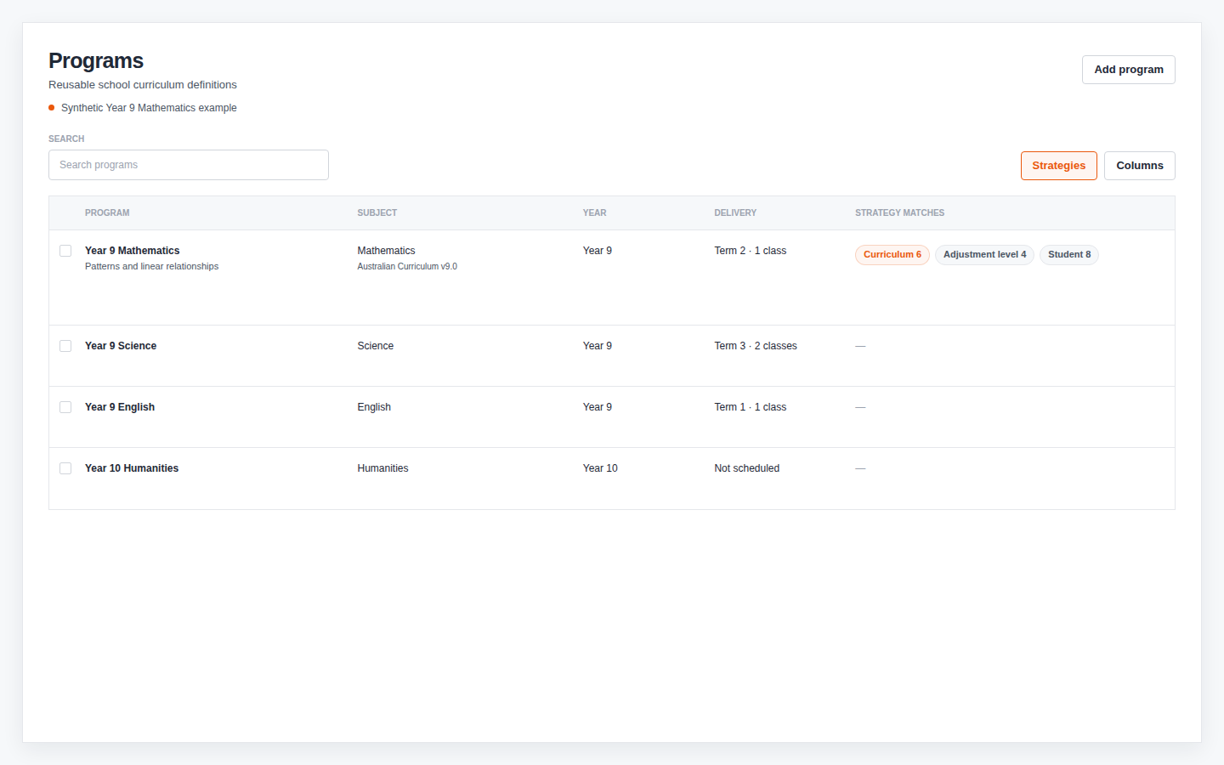
Task: Click the Add program button
Action: click(x=1128, y=70)
